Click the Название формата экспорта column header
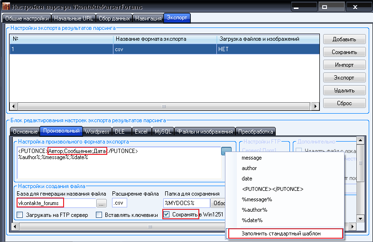 point(165,39)
